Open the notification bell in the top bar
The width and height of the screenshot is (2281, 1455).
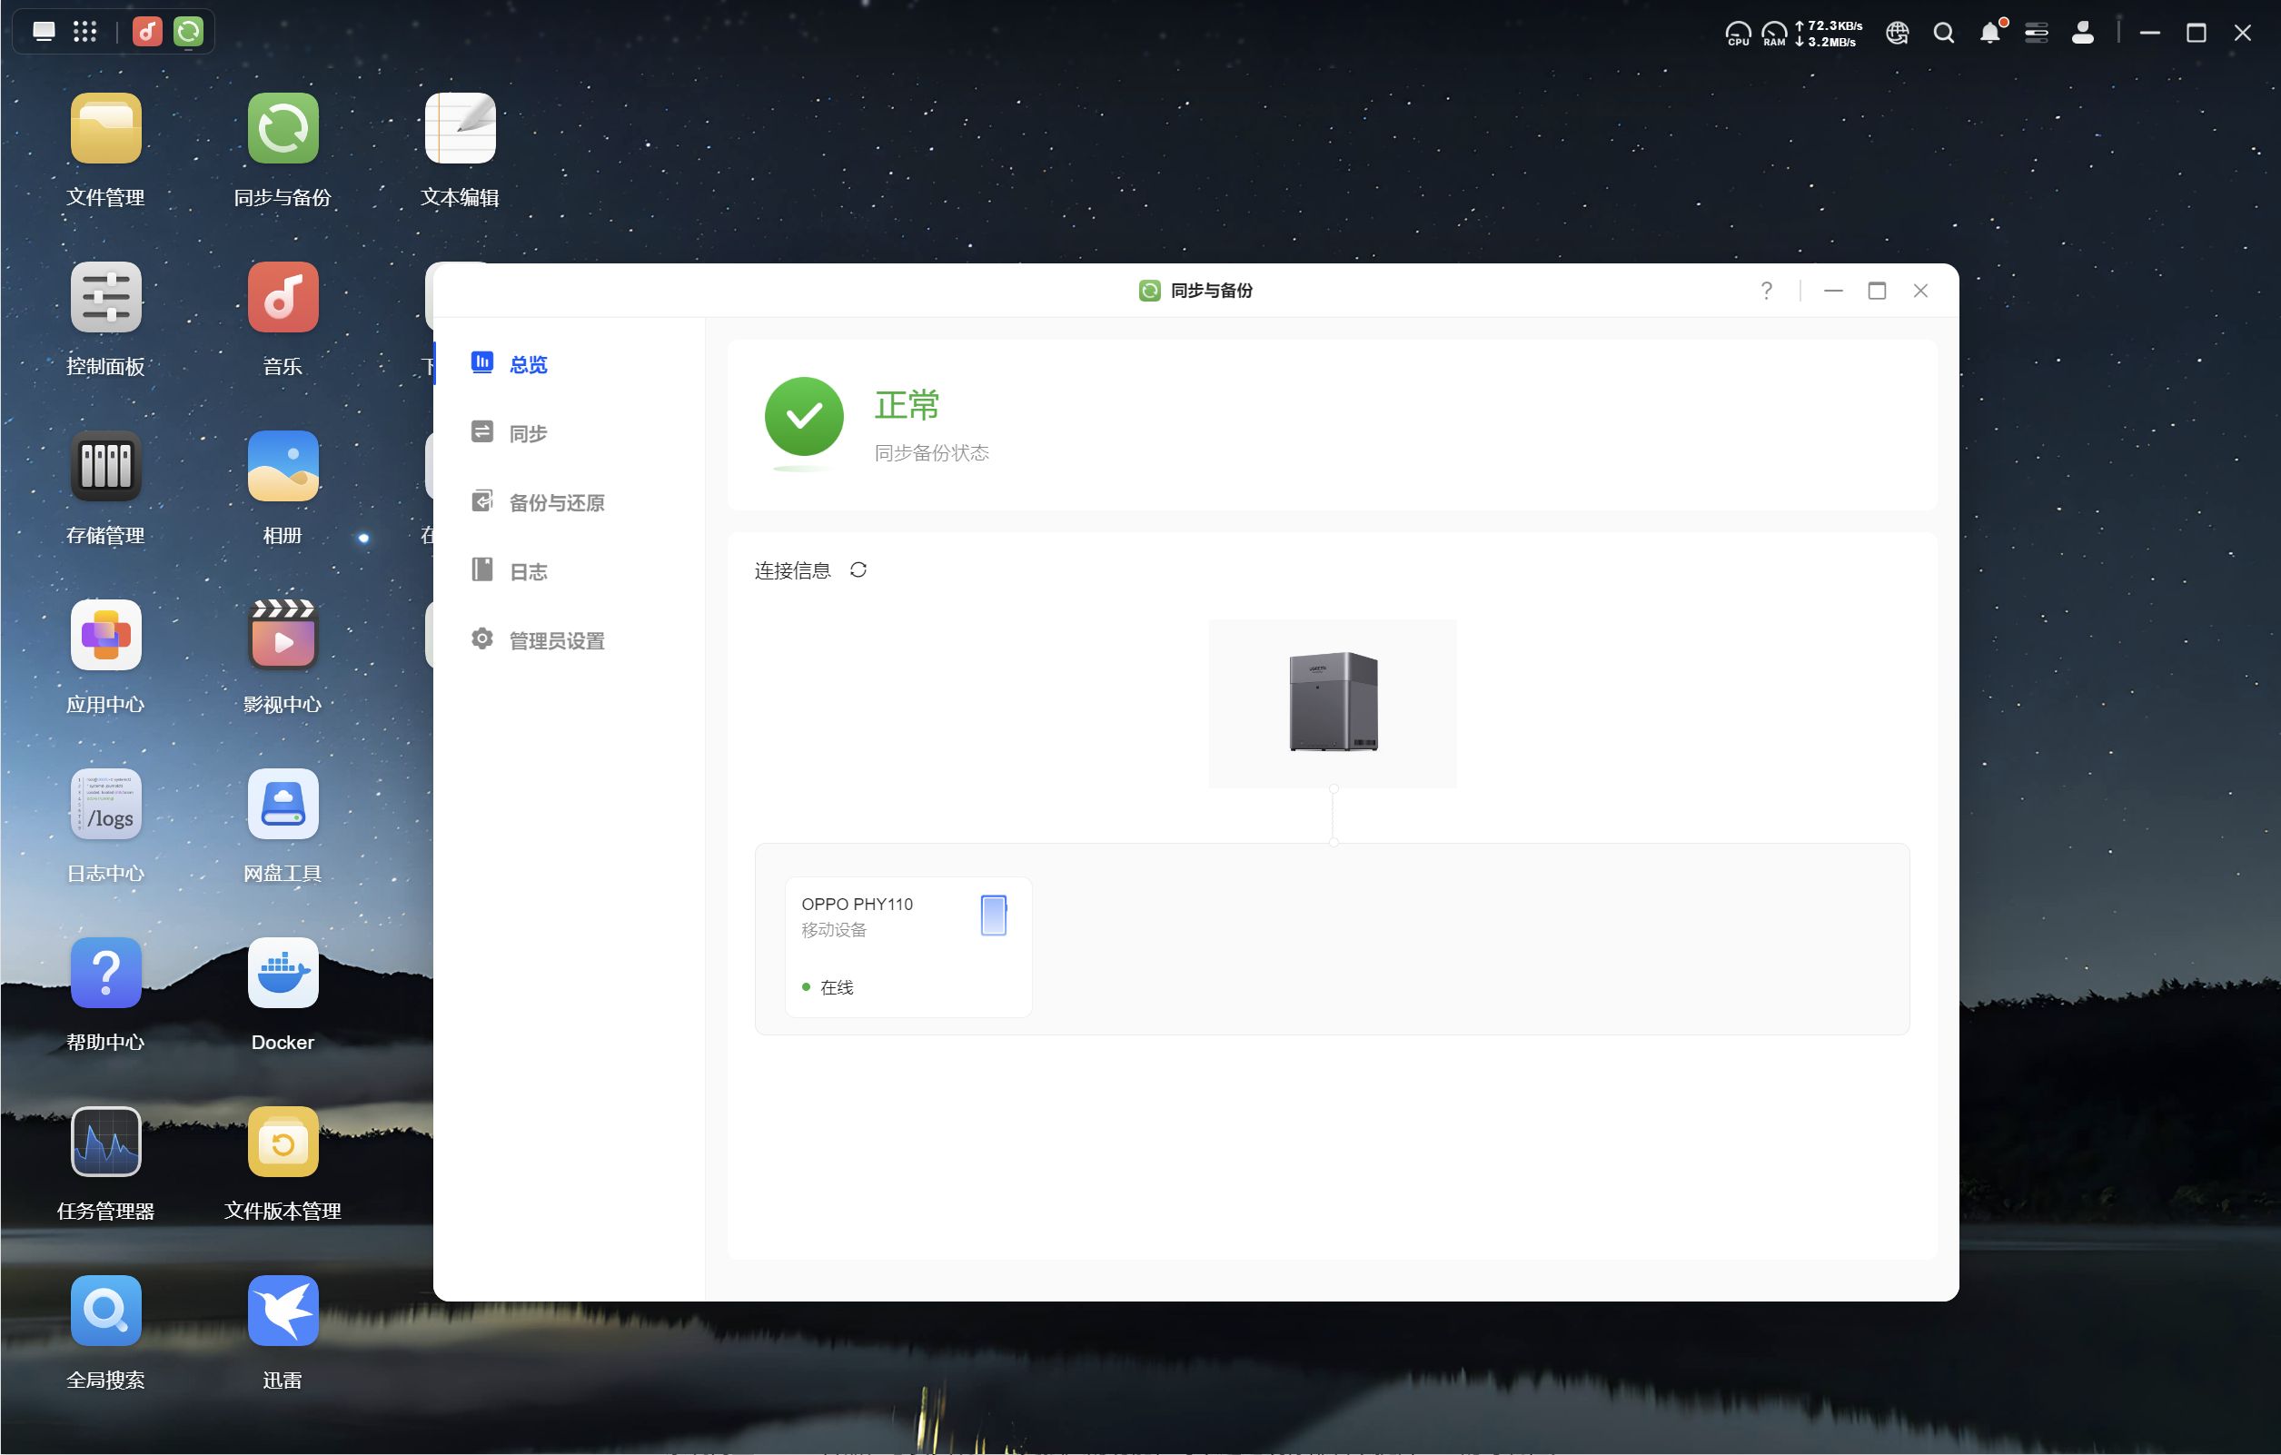(x=1989, y=34)
